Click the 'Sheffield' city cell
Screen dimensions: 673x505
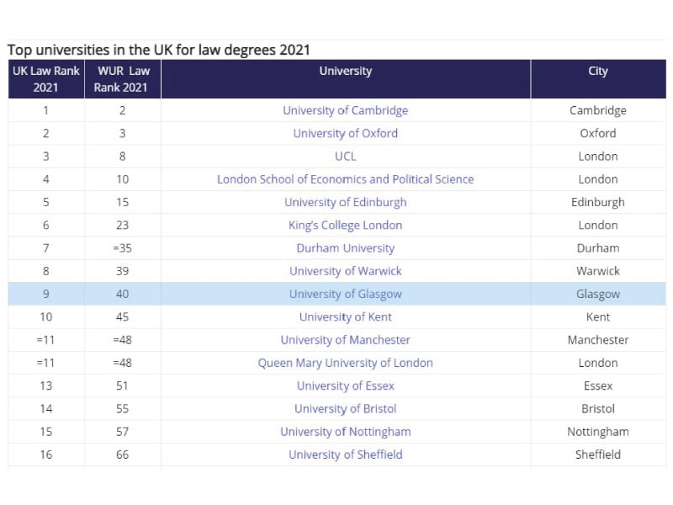click(x=598, y=454)
